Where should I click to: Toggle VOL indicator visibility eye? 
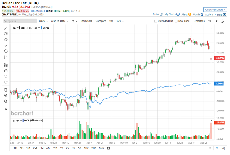coord(18,121)
